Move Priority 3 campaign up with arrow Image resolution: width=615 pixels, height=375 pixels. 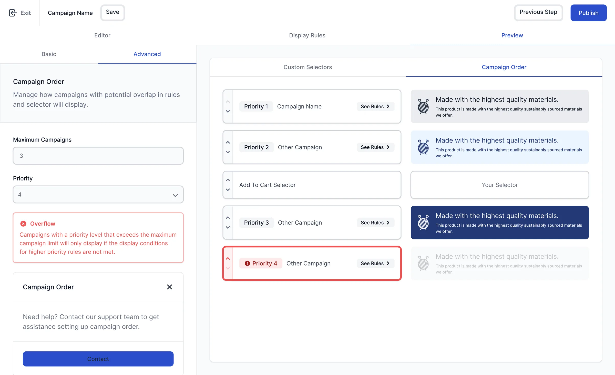[x=228, y=218]
